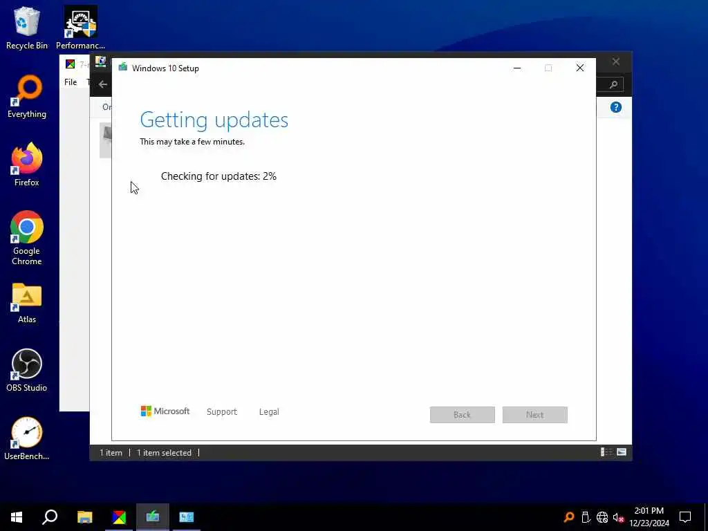Screen dimensions: 708x531
Task: Open the notification action center
Action: (x=685, y=517)
